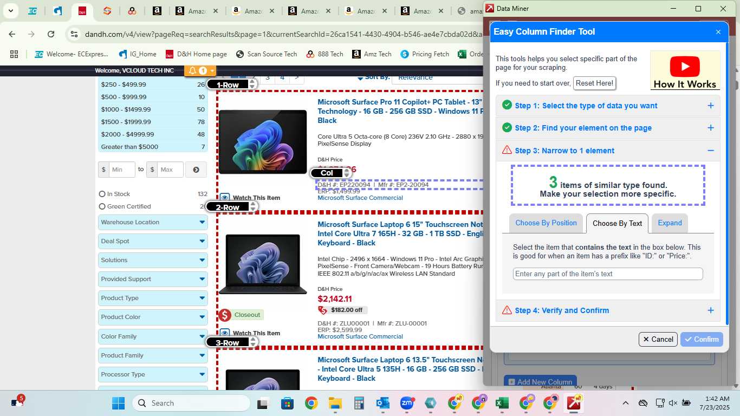Click the Confirm button

tap(702, 339)
